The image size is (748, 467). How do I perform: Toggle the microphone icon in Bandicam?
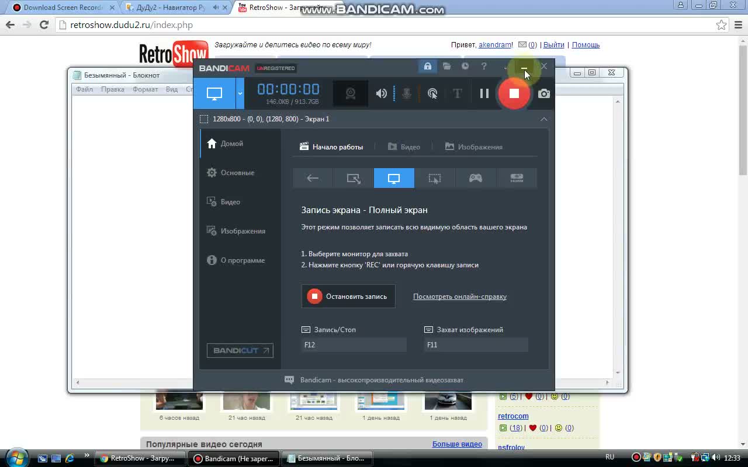tap(407, 93)
